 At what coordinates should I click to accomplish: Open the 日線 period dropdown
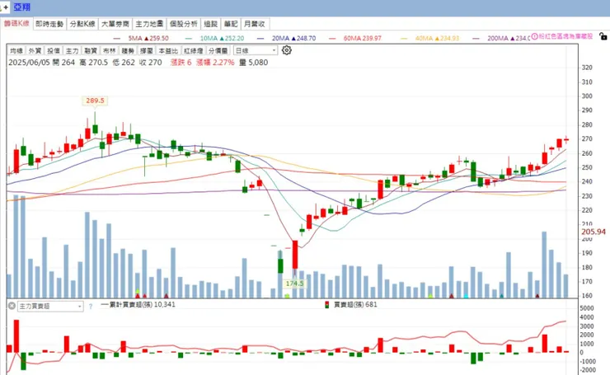256,50
